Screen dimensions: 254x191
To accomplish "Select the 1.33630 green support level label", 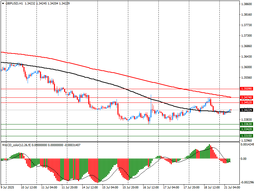I will pyautogui.click(x=247, y=124).
